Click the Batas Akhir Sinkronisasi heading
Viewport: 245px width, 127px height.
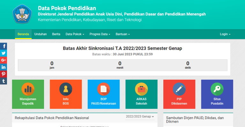[x=122, y=48]
